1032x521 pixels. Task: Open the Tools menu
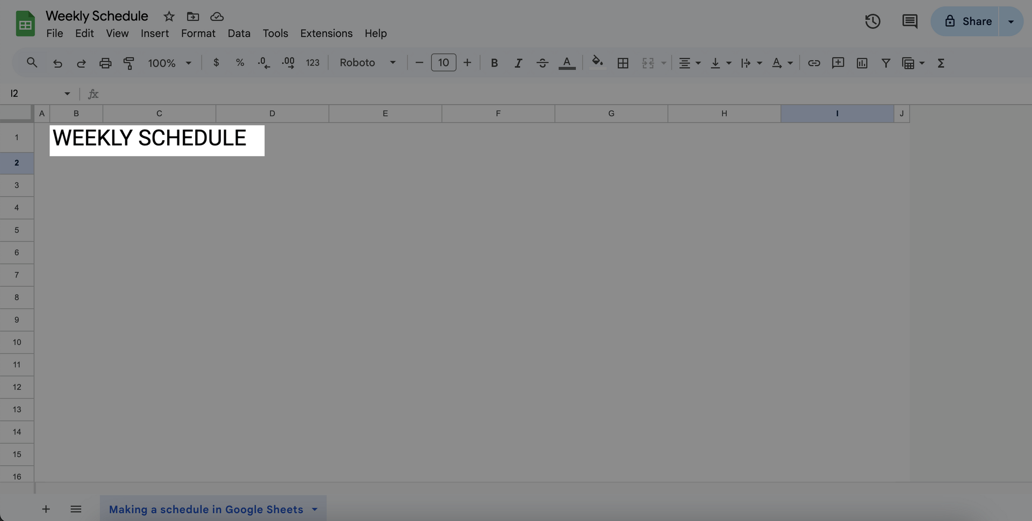(275, 33)
